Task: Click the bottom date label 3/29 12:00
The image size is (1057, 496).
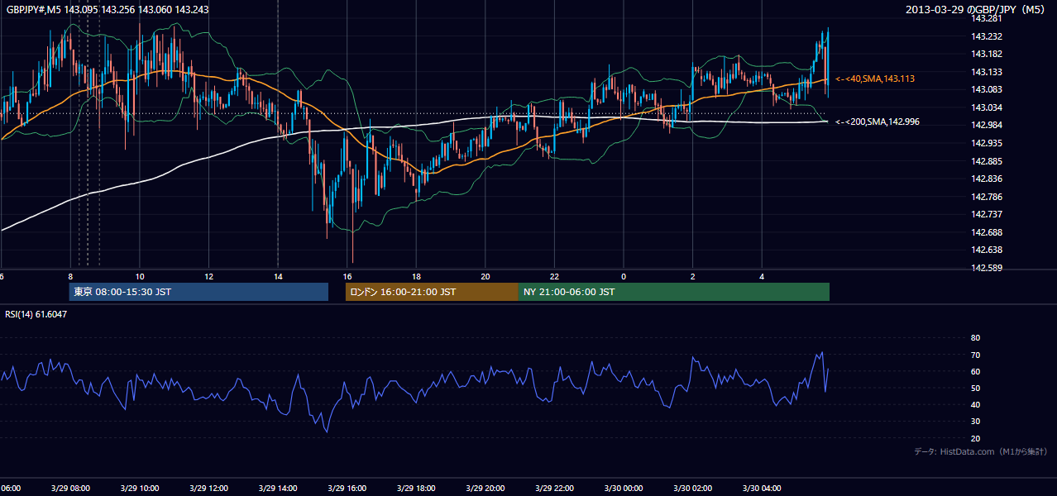Action: tap(208, 489)
